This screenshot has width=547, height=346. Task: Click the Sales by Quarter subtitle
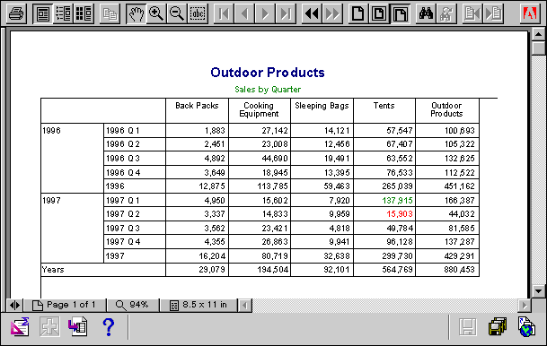(268, 90)
